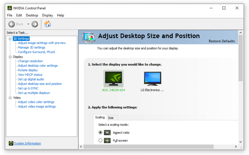Open the Home page house icon
The image size is (249, 155).
(48, 24)
